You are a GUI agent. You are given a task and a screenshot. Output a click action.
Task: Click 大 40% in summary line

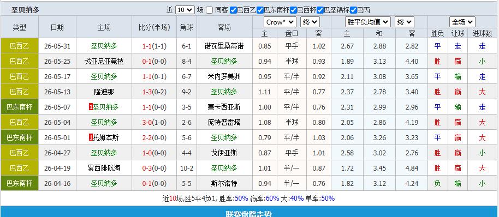[297, 198]
